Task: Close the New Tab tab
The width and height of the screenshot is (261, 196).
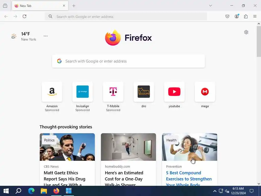Action: (64, 6)
